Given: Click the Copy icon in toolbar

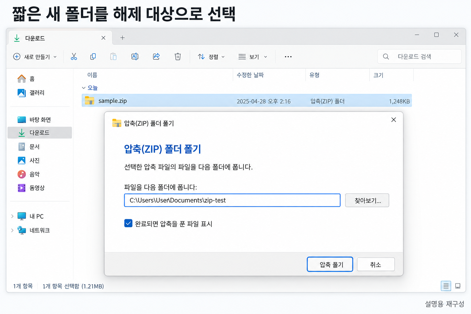Looking at the screenshot, I should pyautogui.click(x=93, y=56).
